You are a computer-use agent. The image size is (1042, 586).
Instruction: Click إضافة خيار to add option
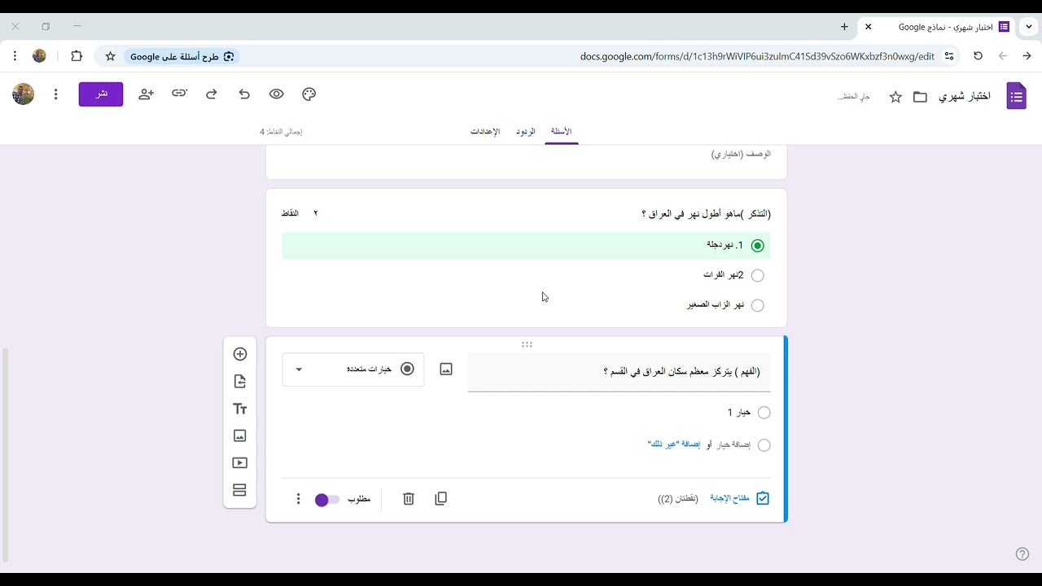coord(732,445)
